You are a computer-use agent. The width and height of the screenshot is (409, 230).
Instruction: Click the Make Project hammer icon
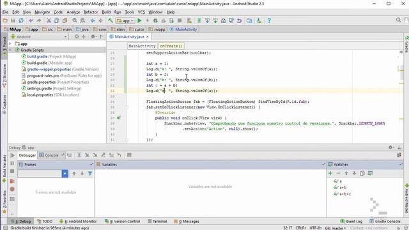tap(111, 20)
